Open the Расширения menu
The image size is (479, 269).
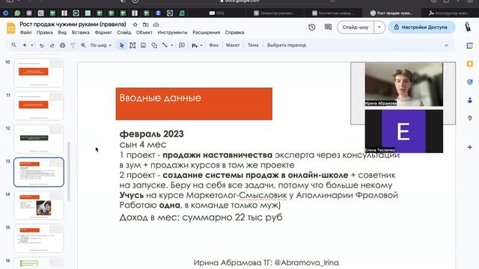click(207, 32)
